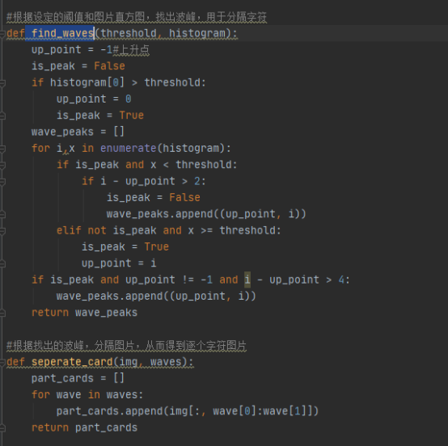Click the number 2 in 'up_point > 2'
This screenshot has height=446, width=448.
[x=197, y=181]
